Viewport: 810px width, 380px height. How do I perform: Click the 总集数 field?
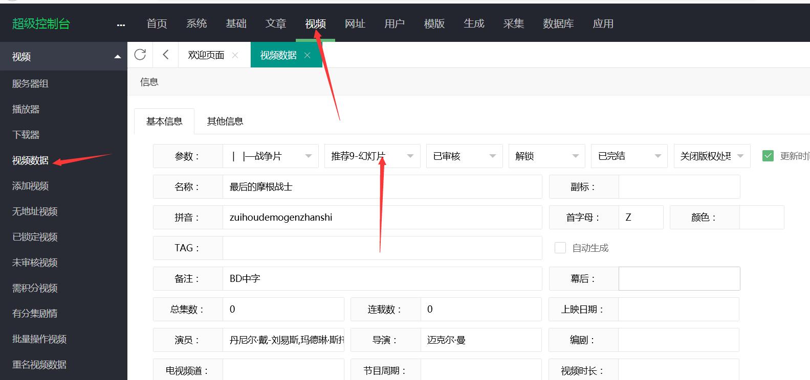[x=283, y=309]
